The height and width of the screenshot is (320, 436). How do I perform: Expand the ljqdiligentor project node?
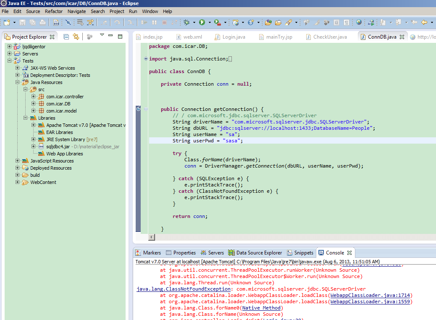click(x=10, y=47)
